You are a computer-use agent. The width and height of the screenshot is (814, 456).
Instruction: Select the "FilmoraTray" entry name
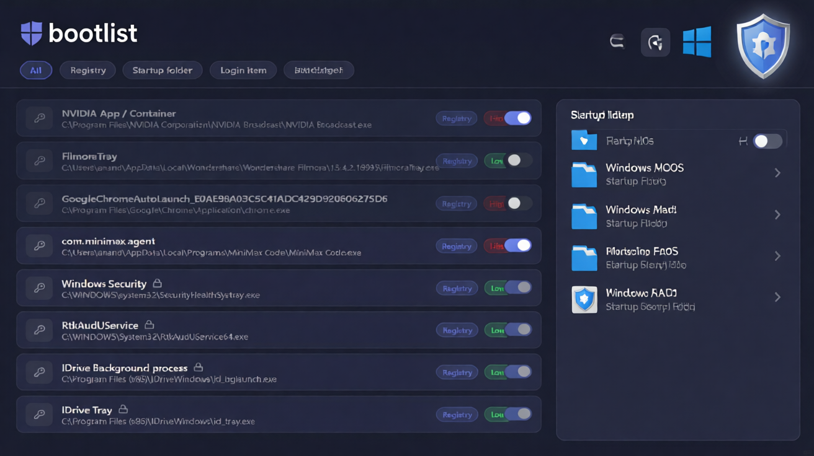point(89,156)
